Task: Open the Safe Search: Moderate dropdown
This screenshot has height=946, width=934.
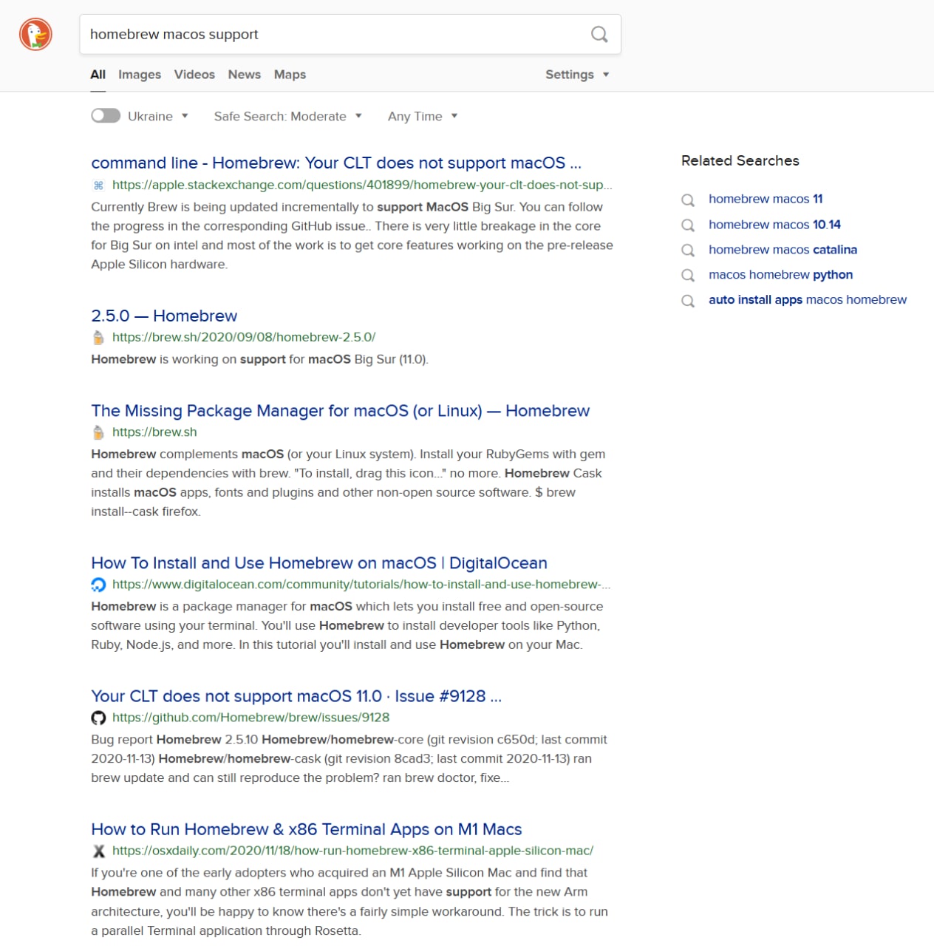Action: coord(288,116)
